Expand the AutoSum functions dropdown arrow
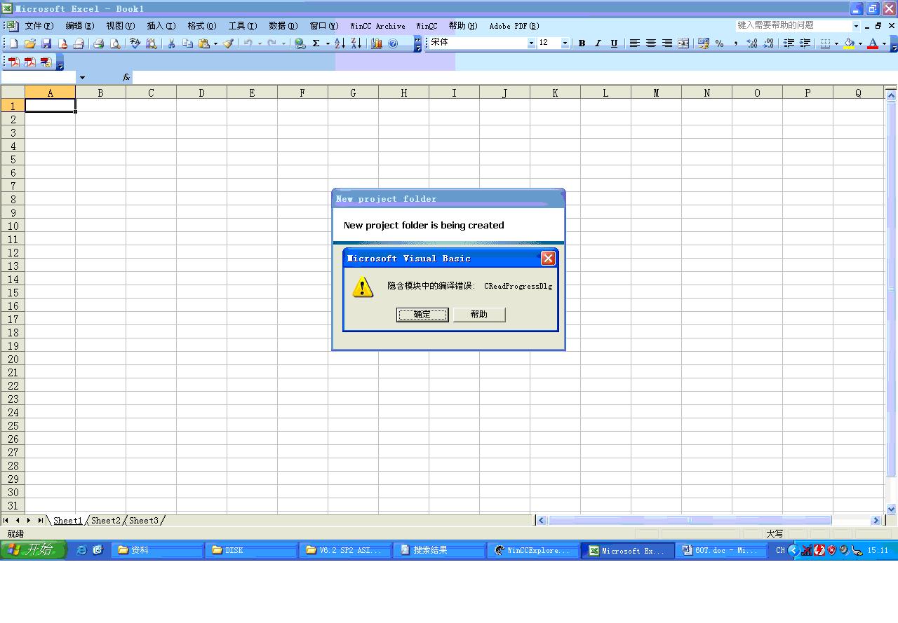898x623 pixels. coord(328,43)
